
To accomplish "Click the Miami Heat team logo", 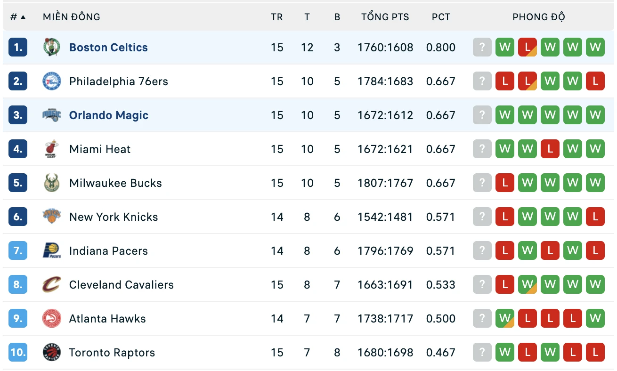I will 52,149.
